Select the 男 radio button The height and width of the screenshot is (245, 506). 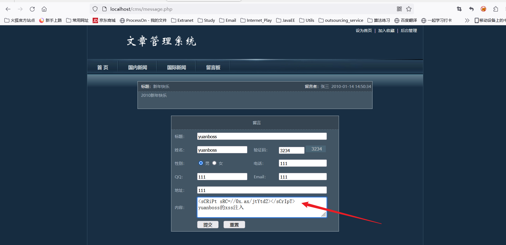[201, 163]
